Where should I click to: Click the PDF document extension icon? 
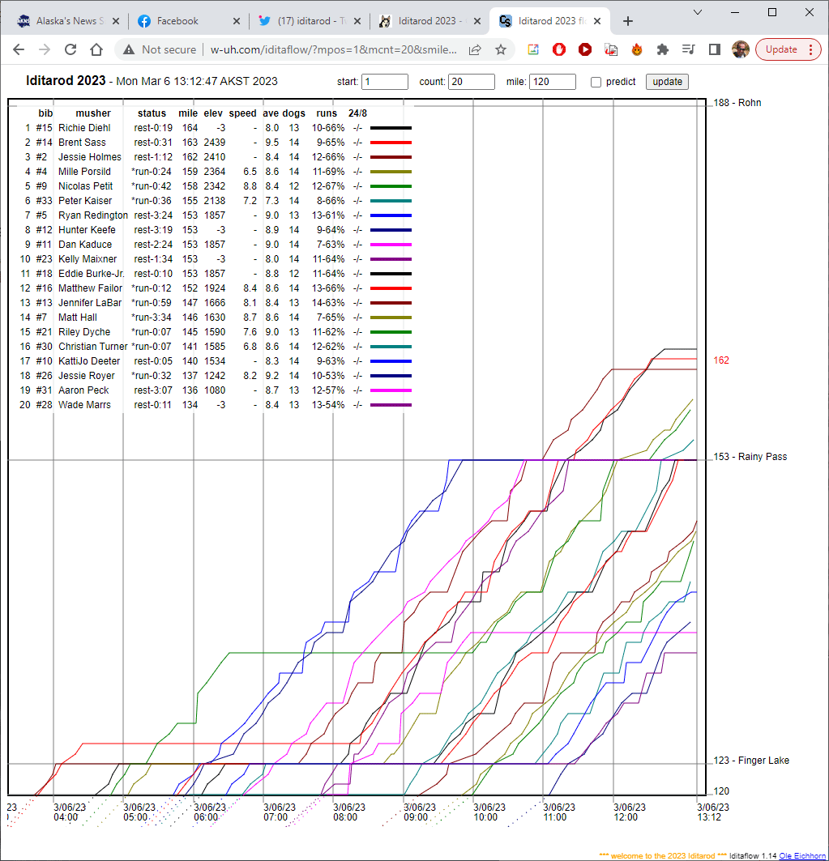pyautogui.click(x=611, y=49)
